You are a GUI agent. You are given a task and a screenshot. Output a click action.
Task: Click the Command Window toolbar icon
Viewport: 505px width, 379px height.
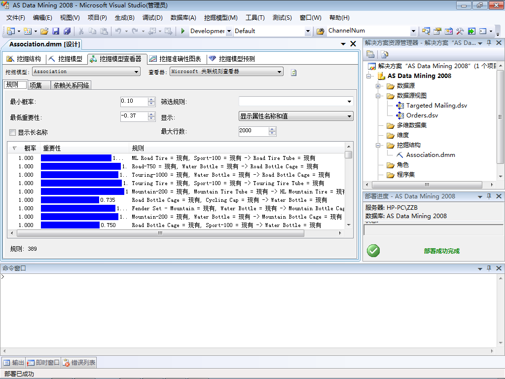click(x=483, y=31)
